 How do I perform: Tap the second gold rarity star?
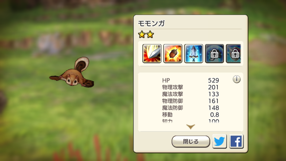pyautogui.click(x=150, y=34)
